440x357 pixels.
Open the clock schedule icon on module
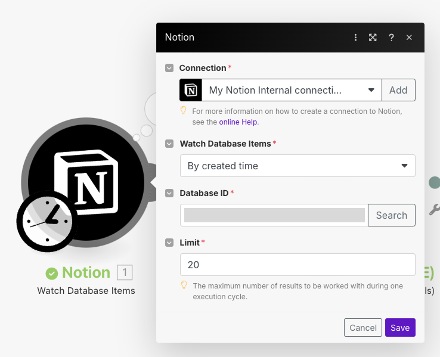47,221
